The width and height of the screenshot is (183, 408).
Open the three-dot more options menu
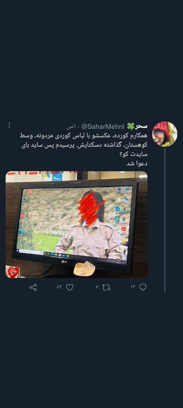9,125
